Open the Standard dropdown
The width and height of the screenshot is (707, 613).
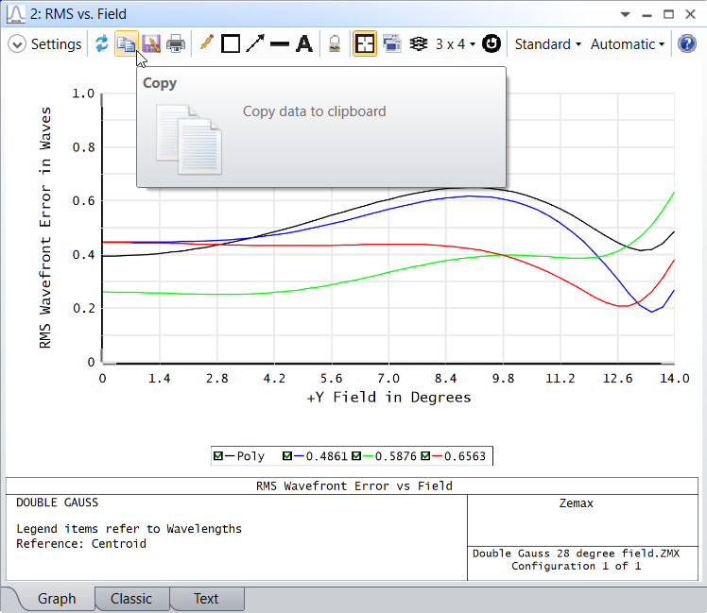(x=547, y=44)
